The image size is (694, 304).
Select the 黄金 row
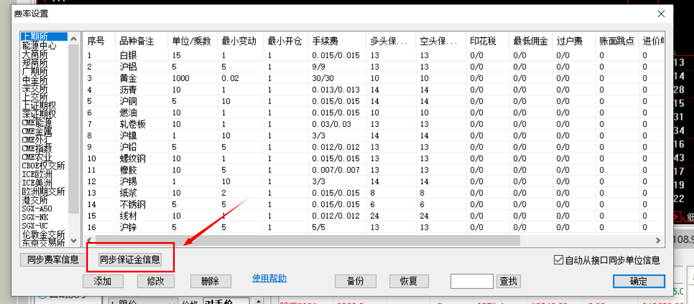374,78
